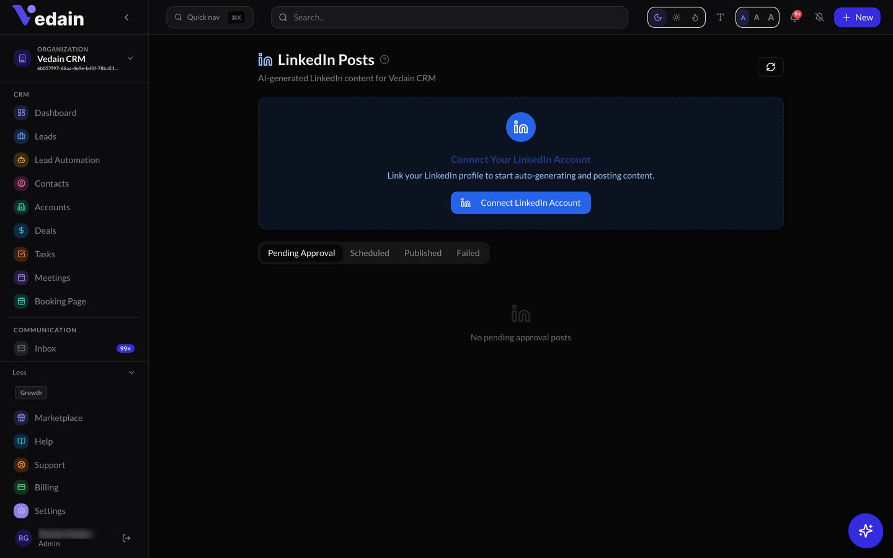Click the Tasks checkbox icon

coord(21,254)
